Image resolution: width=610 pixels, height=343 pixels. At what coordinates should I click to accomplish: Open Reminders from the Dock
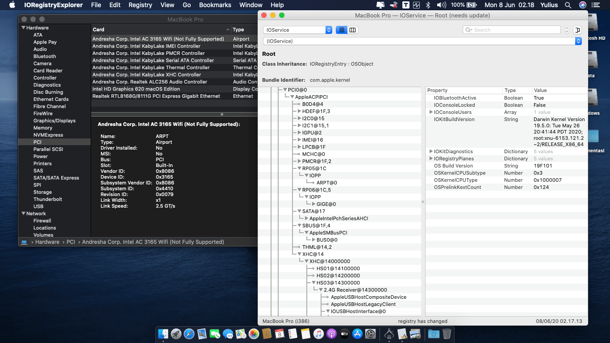(292, 334)
